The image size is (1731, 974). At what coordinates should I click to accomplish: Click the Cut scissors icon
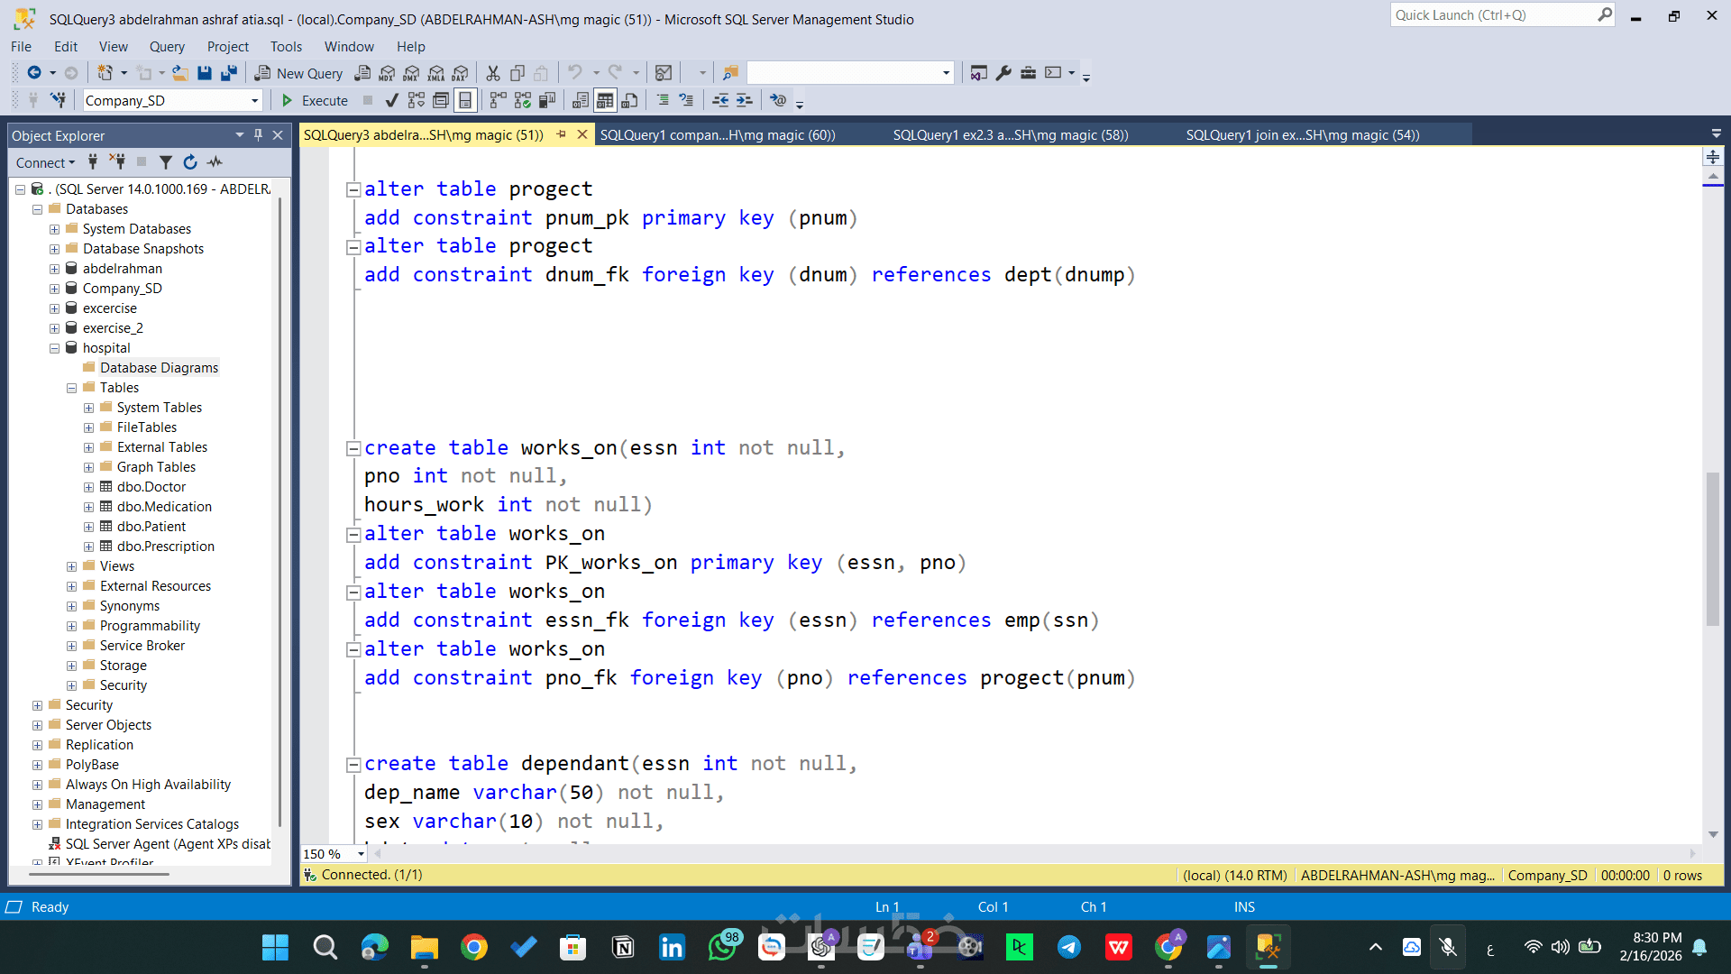[x=493, y=73]
